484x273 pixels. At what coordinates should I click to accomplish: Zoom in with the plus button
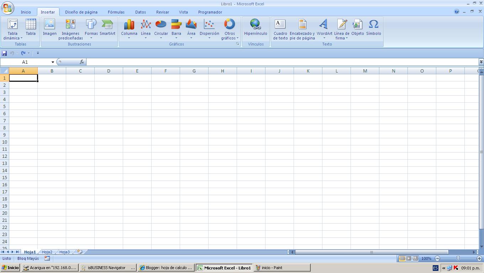coord(479,258)
